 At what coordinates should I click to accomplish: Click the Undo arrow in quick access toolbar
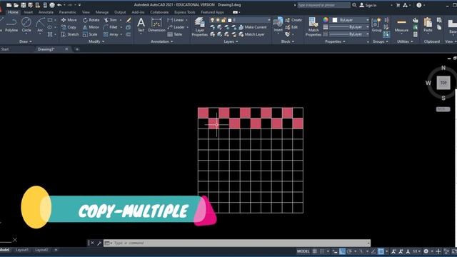[x=59, y=5]
